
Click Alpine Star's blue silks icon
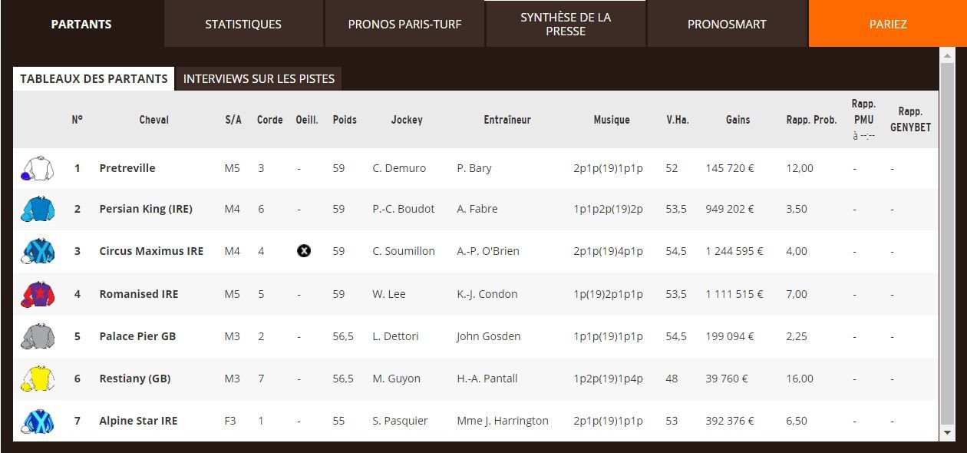[36, 422]
